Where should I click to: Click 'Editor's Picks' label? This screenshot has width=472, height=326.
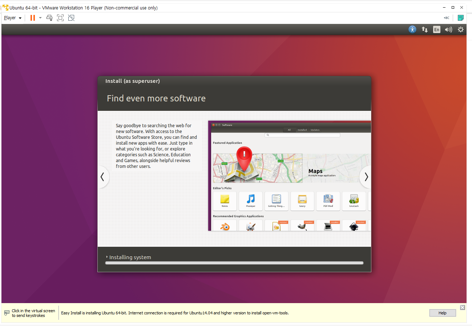point(222,188)
